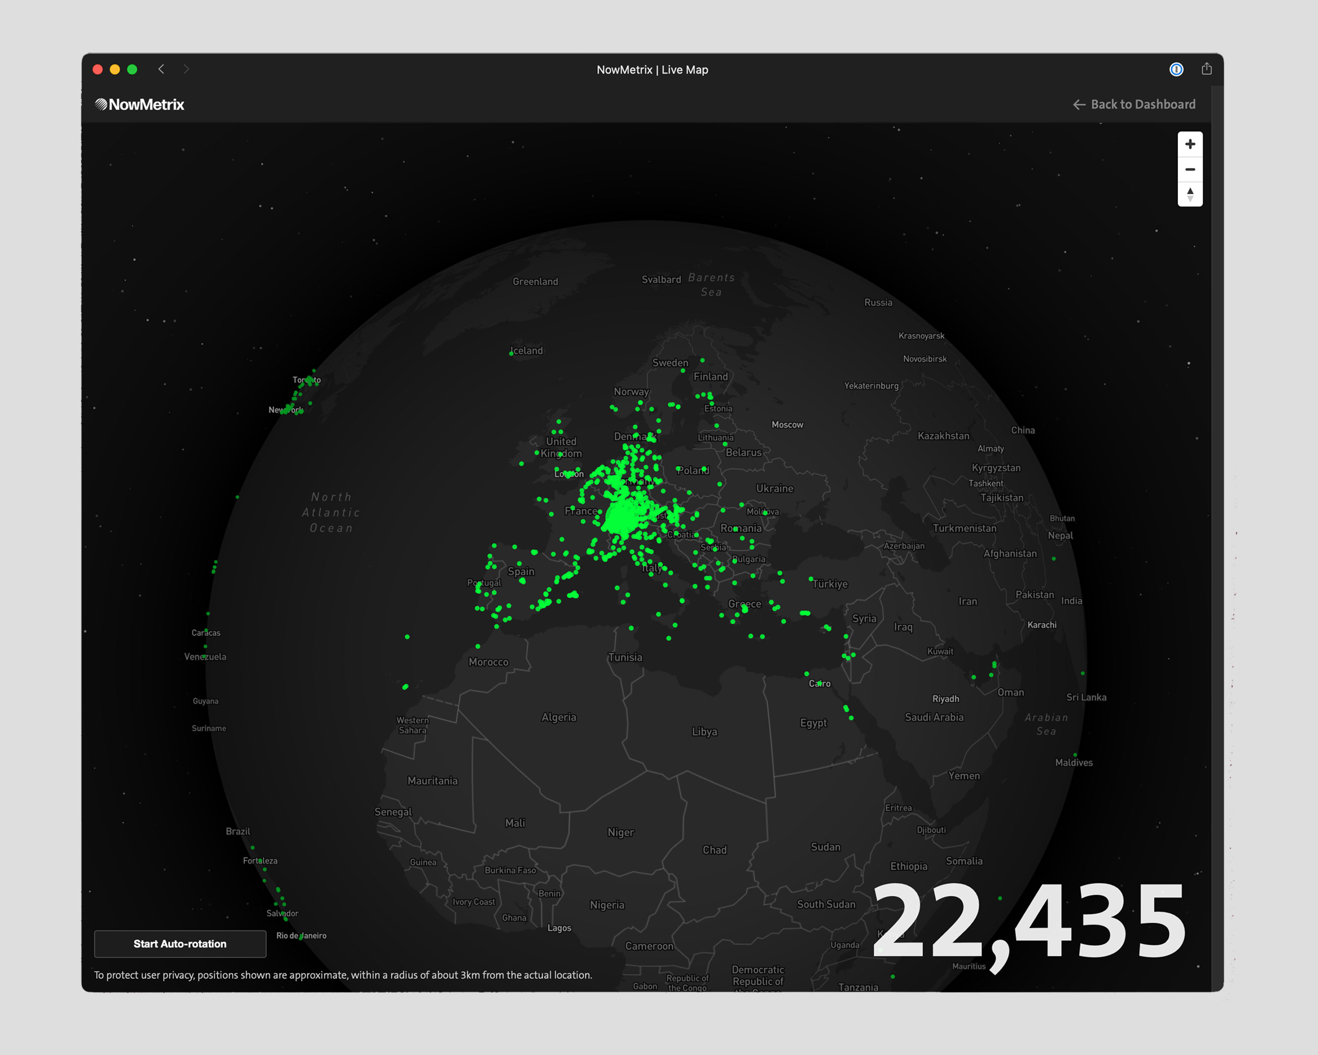Go forward using the right chevron arrow
The width and height of the screenshot is (1318, 1055).
[186, 69]
